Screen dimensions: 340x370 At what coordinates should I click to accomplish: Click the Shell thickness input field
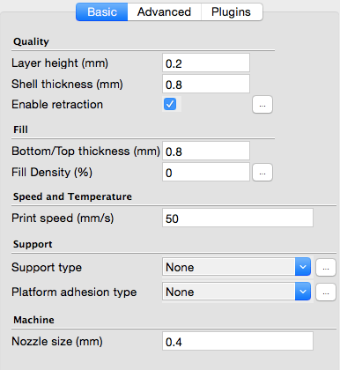coord(206,84)
